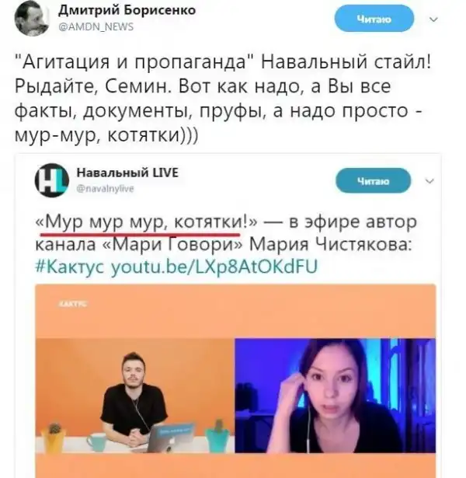Image resolution: width=466 pixels, height=478 pixels.
Task: Open the video preview showing the woman guest
Action: pos(336,396)
